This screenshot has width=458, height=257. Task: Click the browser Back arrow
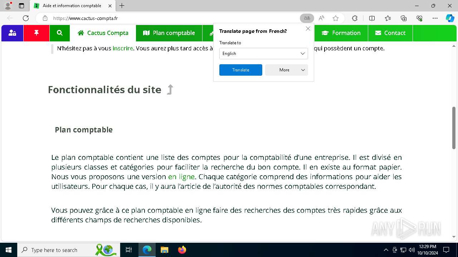pos(10,18)
